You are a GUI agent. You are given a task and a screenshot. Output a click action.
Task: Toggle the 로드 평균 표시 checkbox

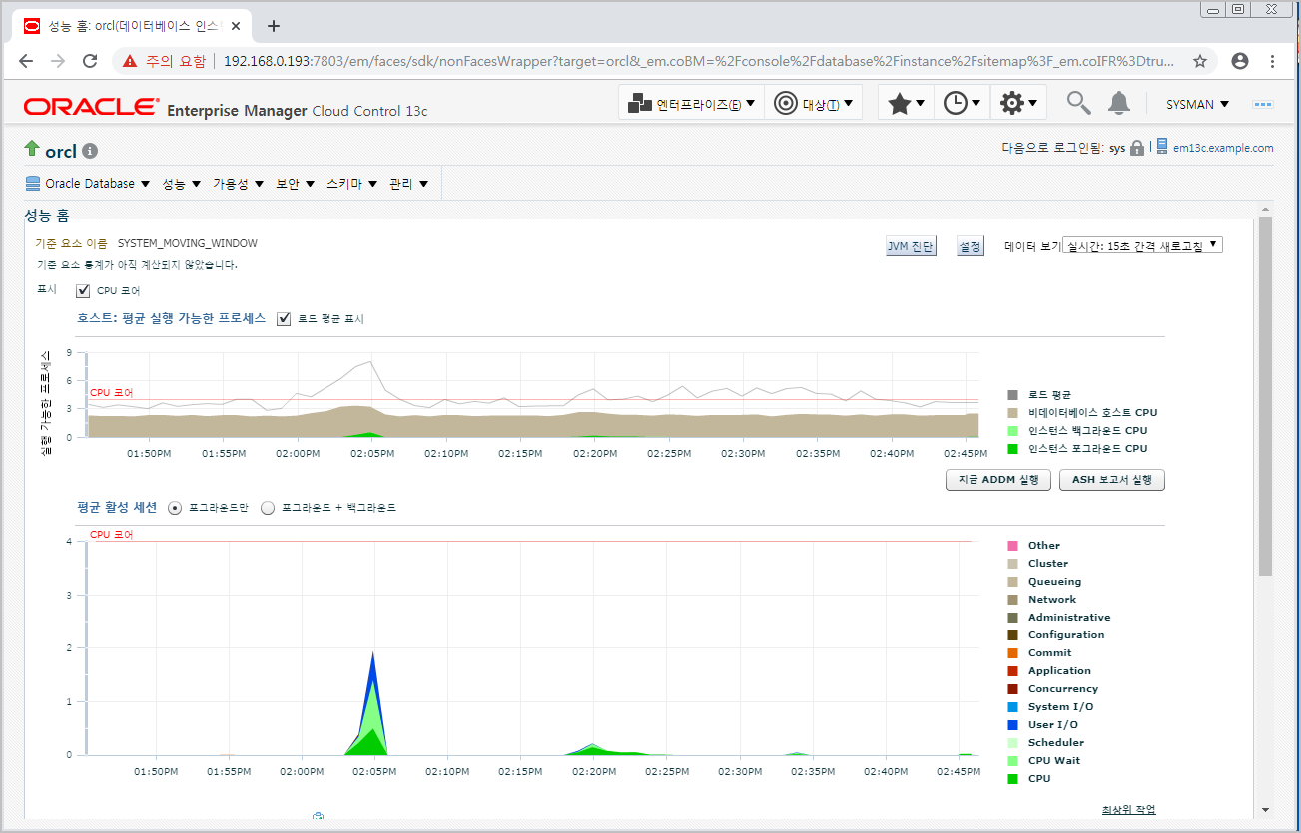[285, 318]
